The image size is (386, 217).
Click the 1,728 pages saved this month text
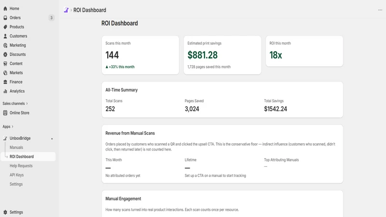tap(209, 67)
